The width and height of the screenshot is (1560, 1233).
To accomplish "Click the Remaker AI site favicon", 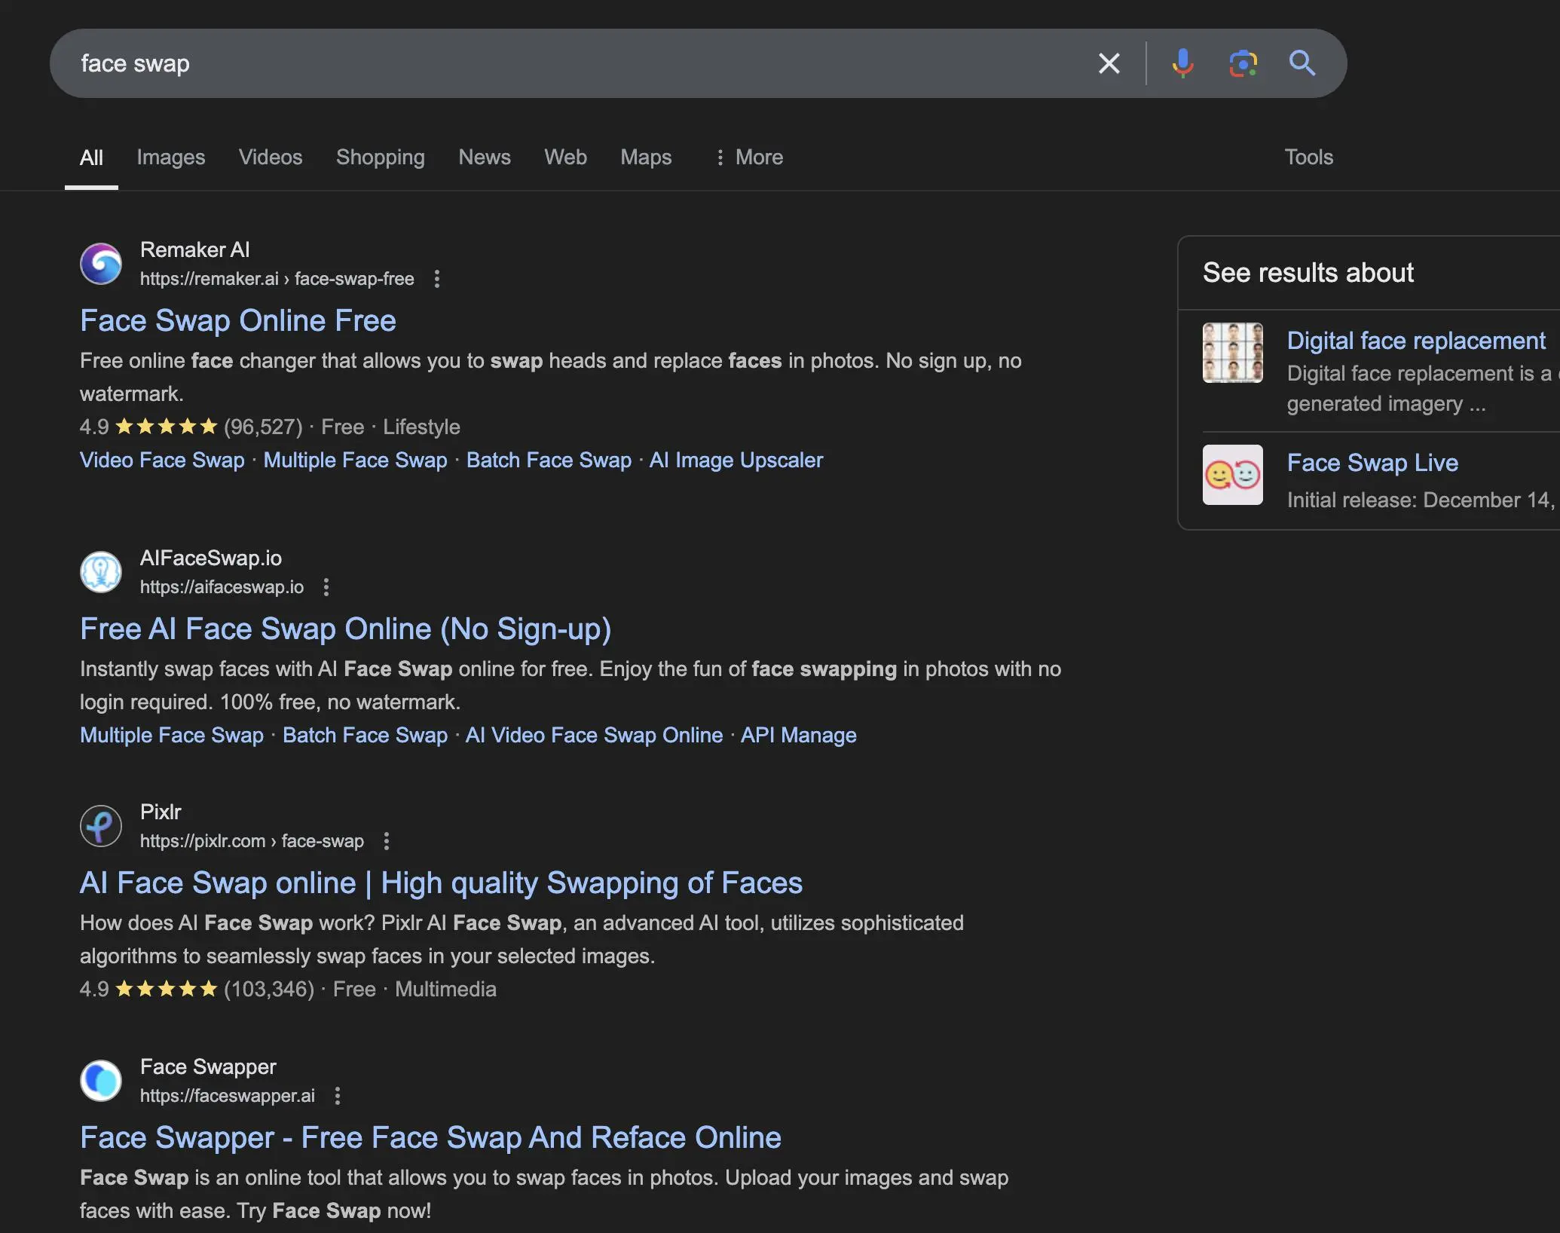I will click(101, 264).
